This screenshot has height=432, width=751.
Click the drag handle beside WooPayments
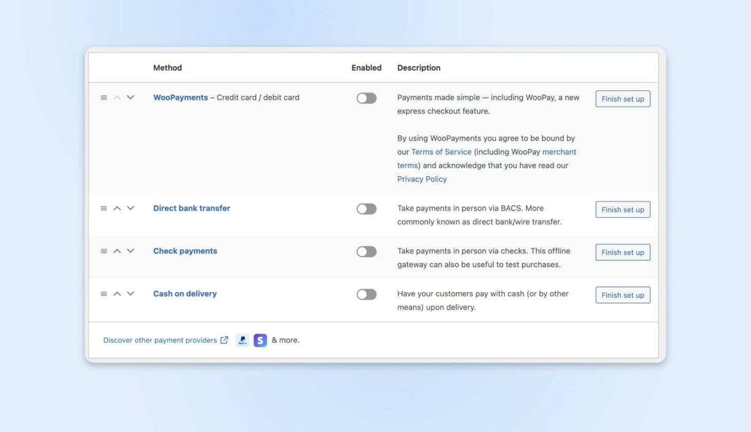pos(103,97)
